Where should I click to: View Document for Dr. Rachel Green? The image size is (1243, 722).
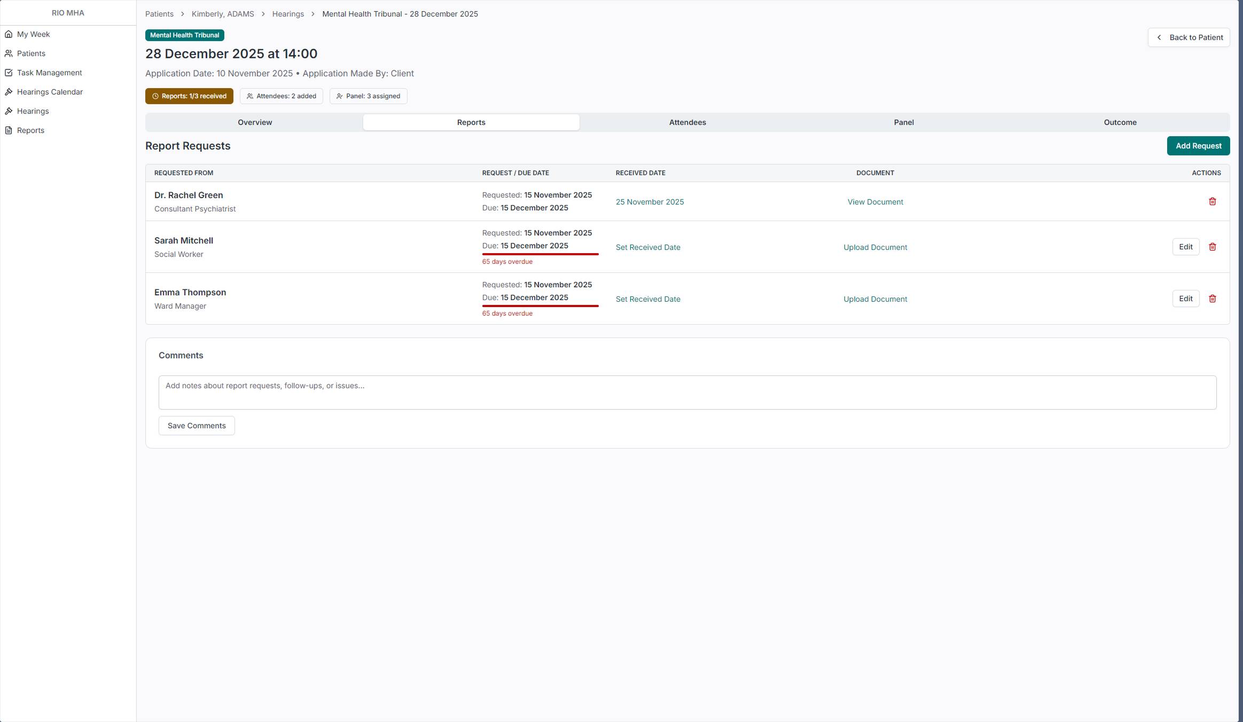point(875,202)
